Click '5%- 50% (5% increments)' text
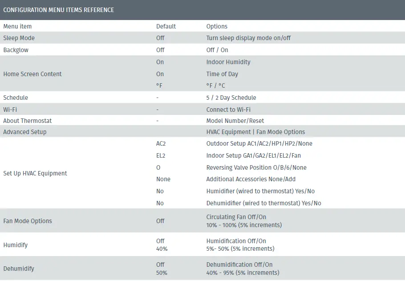 [x=240, y=248]
